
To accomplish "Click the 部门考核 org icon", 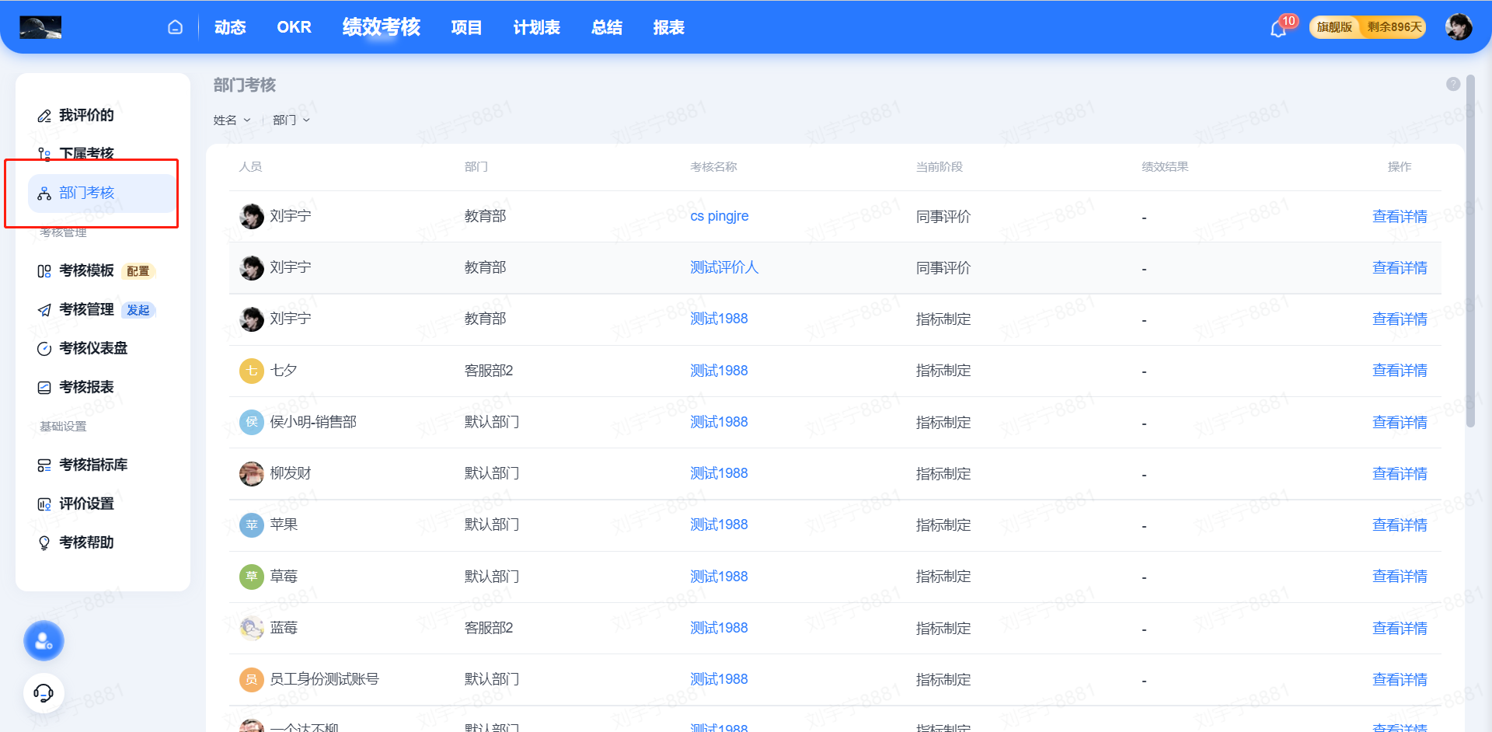I will click(44, 193).
